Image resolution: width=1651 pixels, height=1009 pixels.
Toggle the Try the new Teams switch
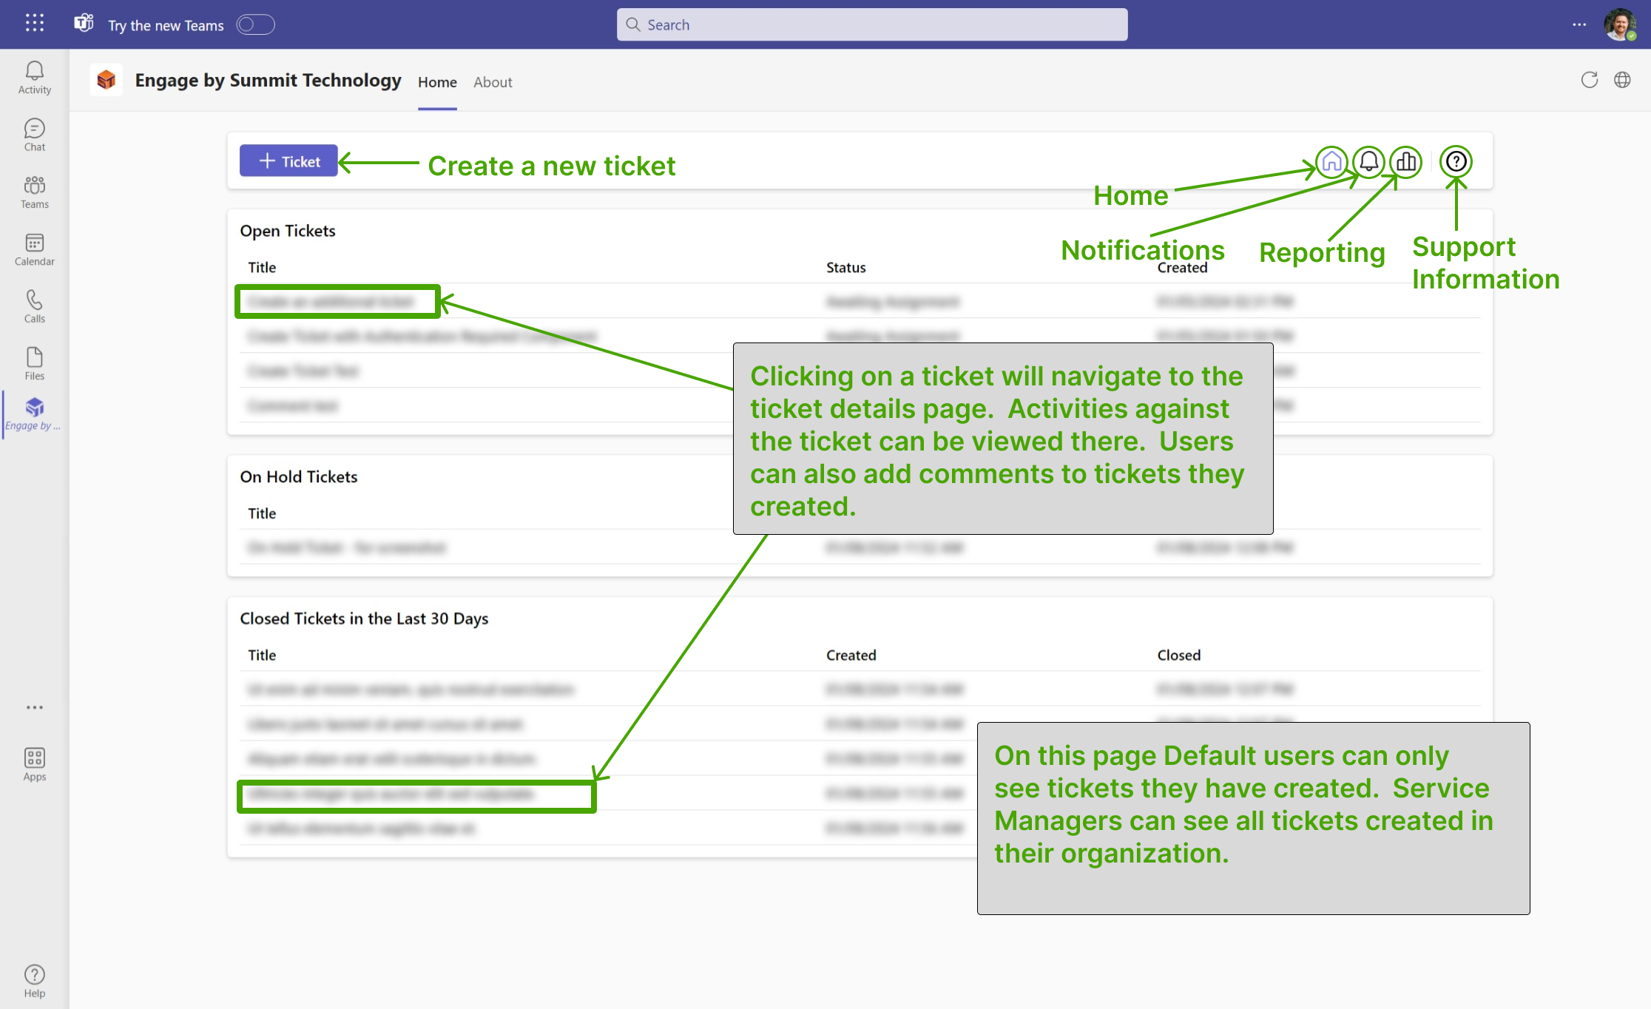click(255, 24)
